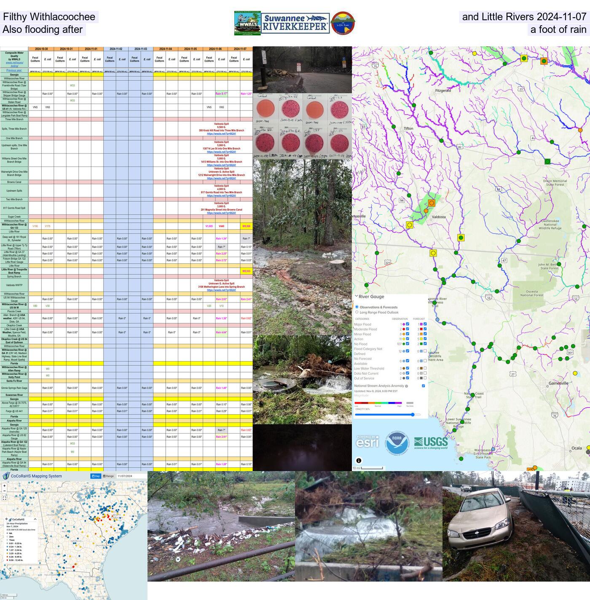590x600 pixels.
Task: Open spill link under 300 Knob Hill Road
Action: 221,134
